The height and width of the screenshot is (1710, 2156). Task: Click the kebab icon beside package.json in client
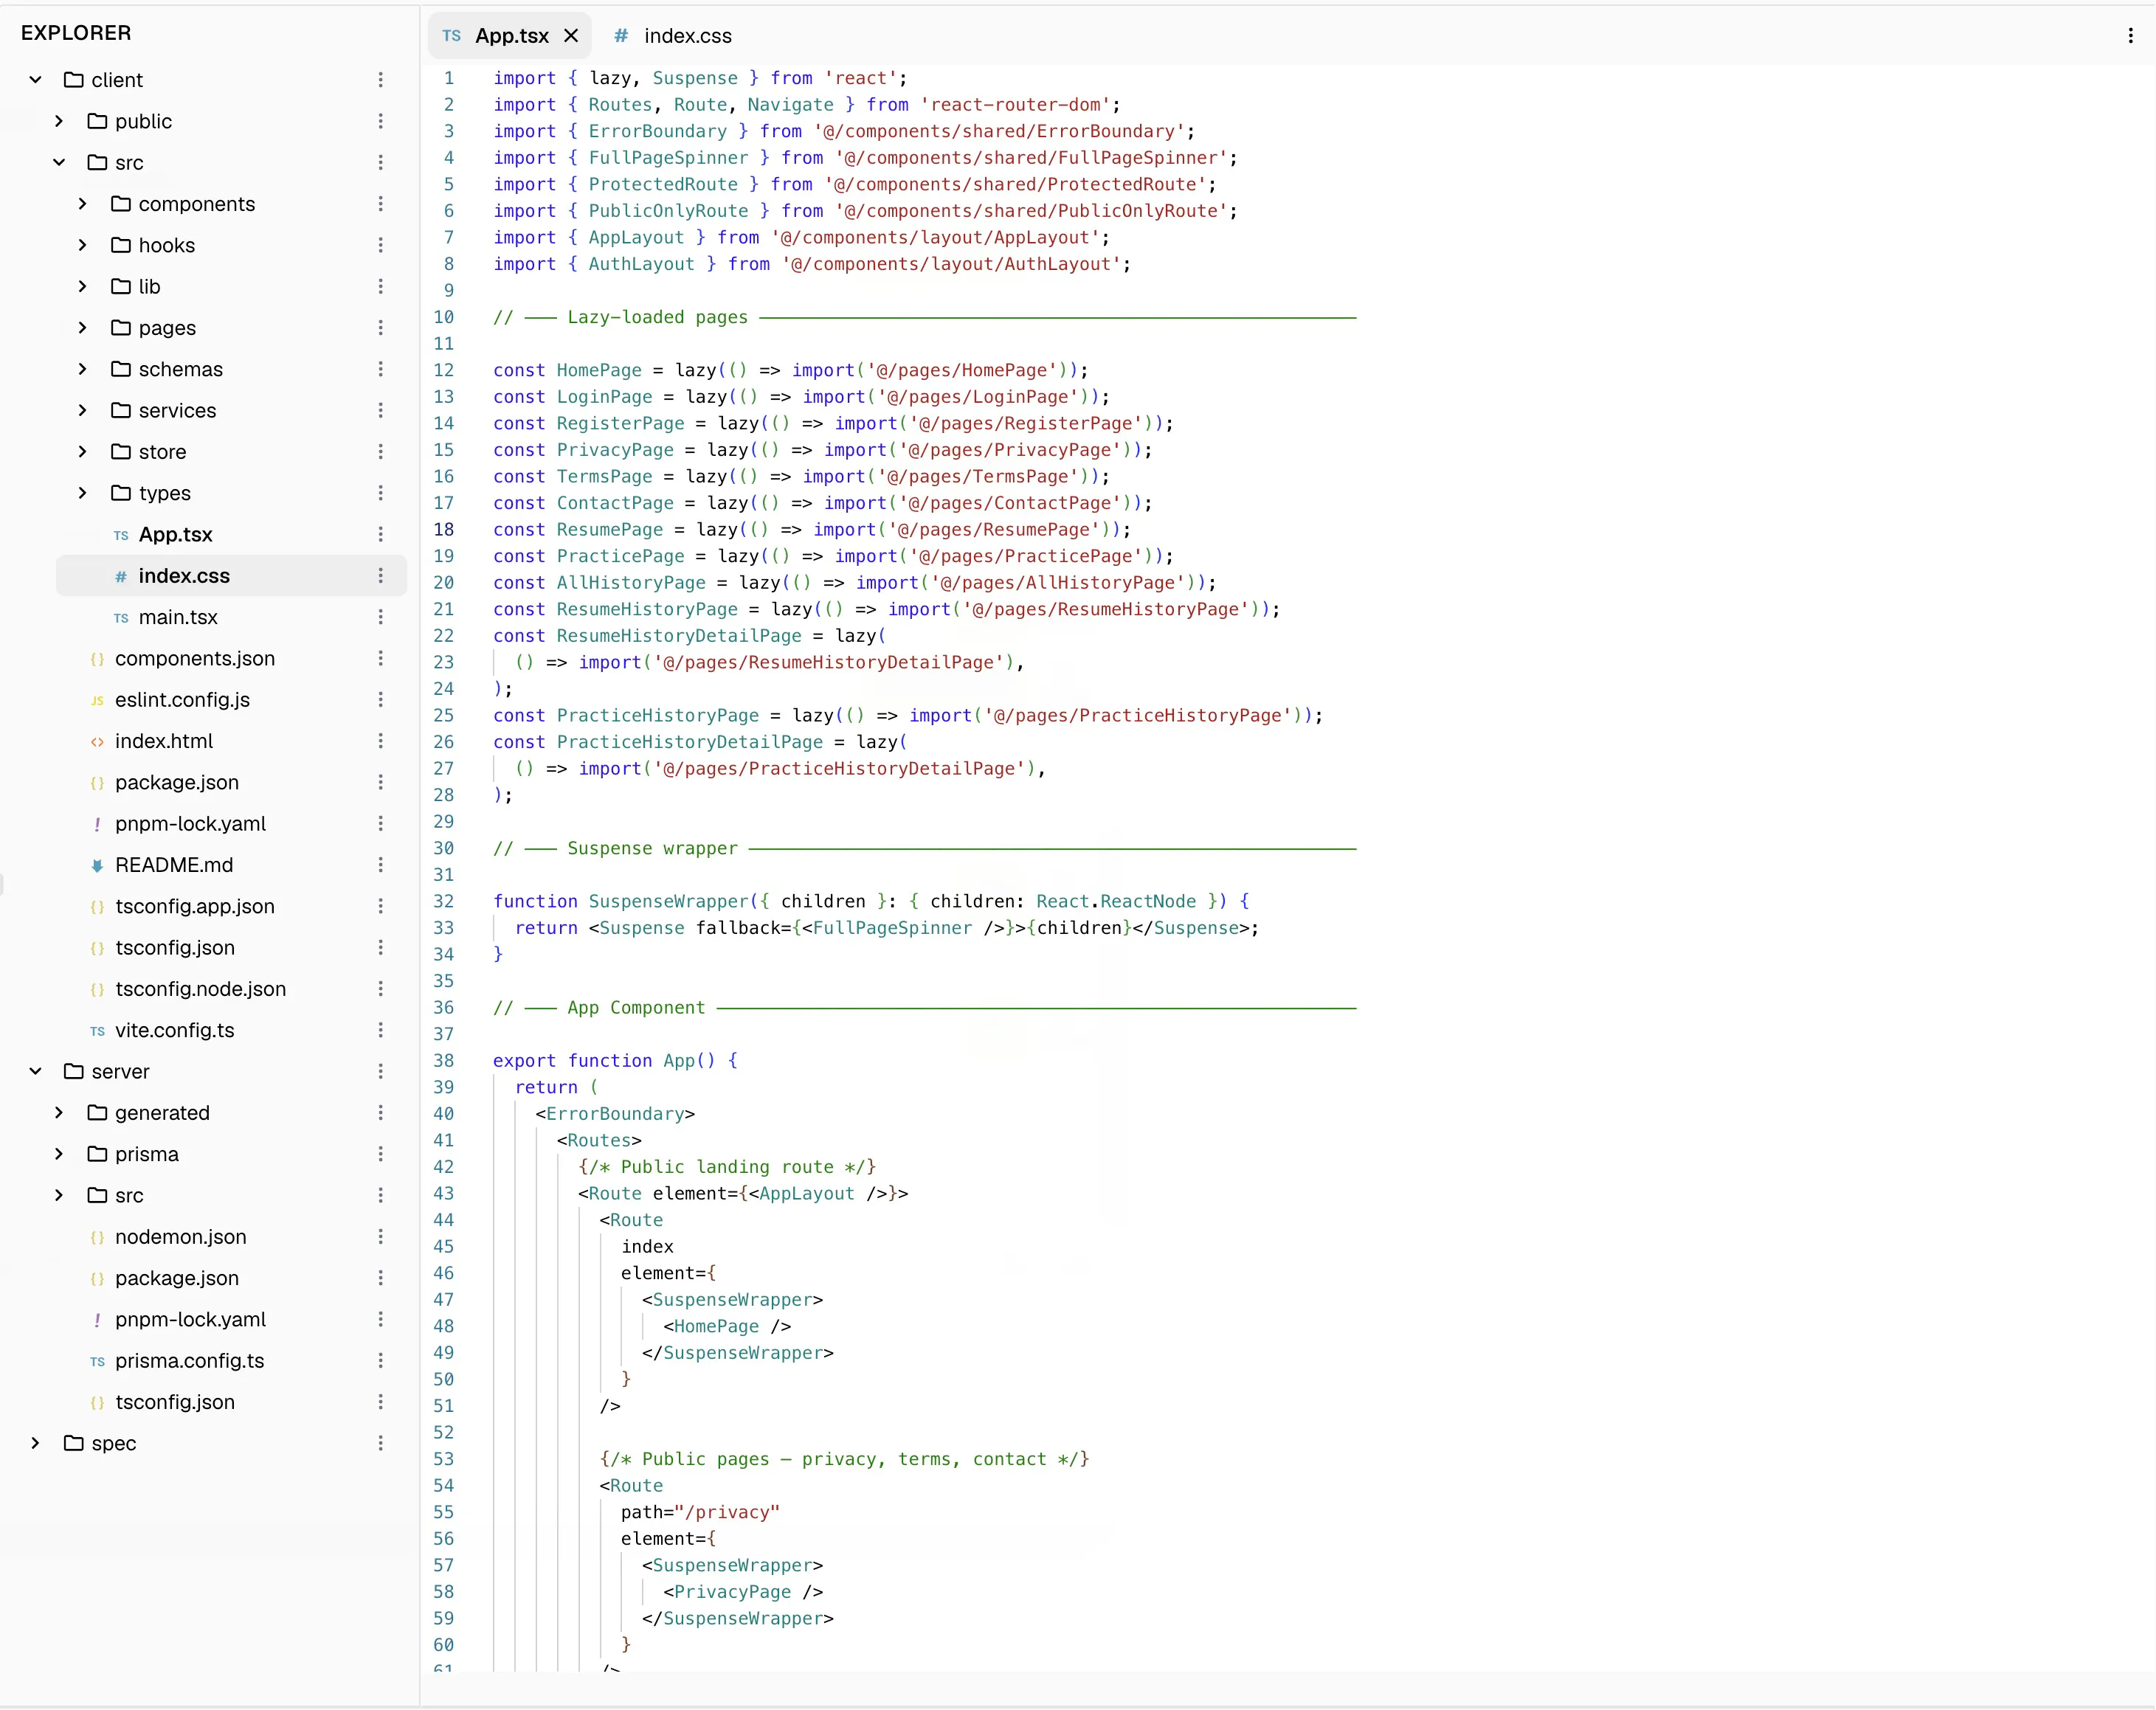coord(380,782)
